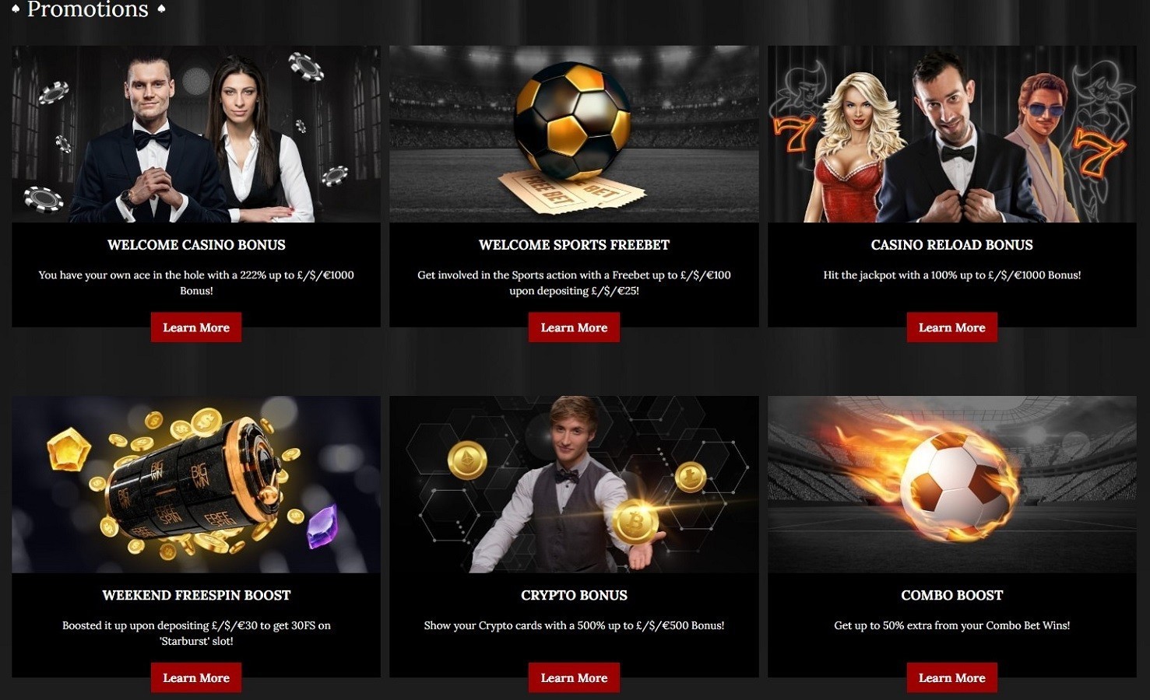Click the Welcome Sports Freebet title

[x=574, y=245]
